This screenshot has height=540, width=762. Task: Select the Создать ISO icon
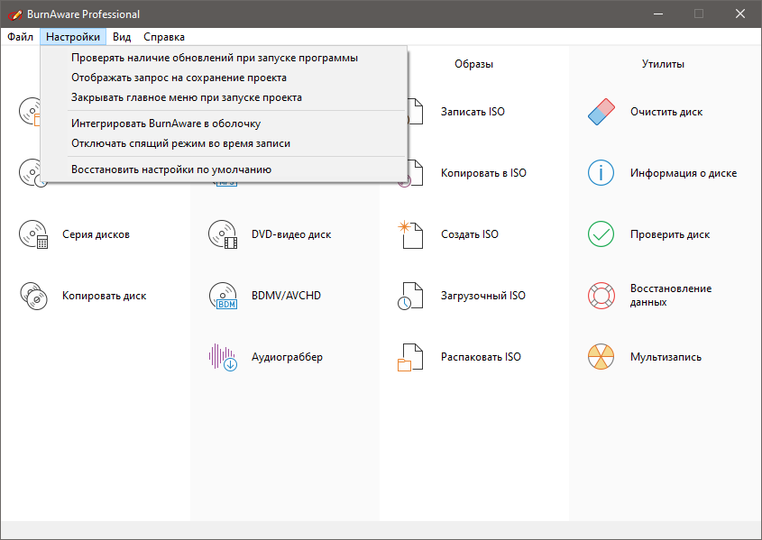click(411, 234)
